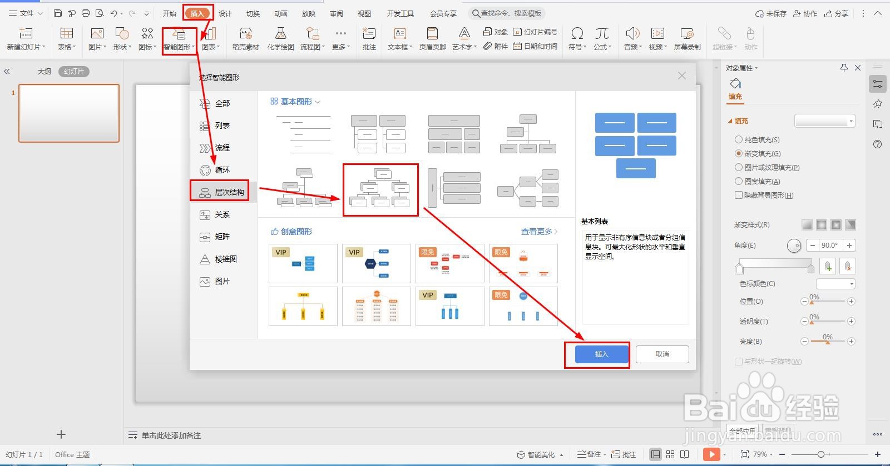The width and height of the screenshot is (890, 466).
Task: Click the 分享 share button
Action: click(836, 13)
